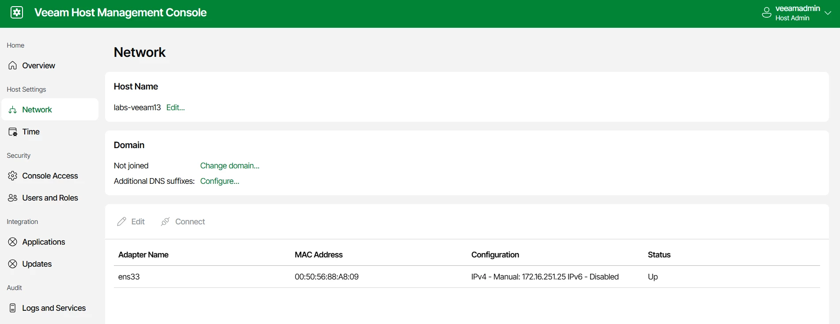The width and height of the screenshot is (840, 324).
Task: Click the host name Edit... link
Action: pos(176,108)
